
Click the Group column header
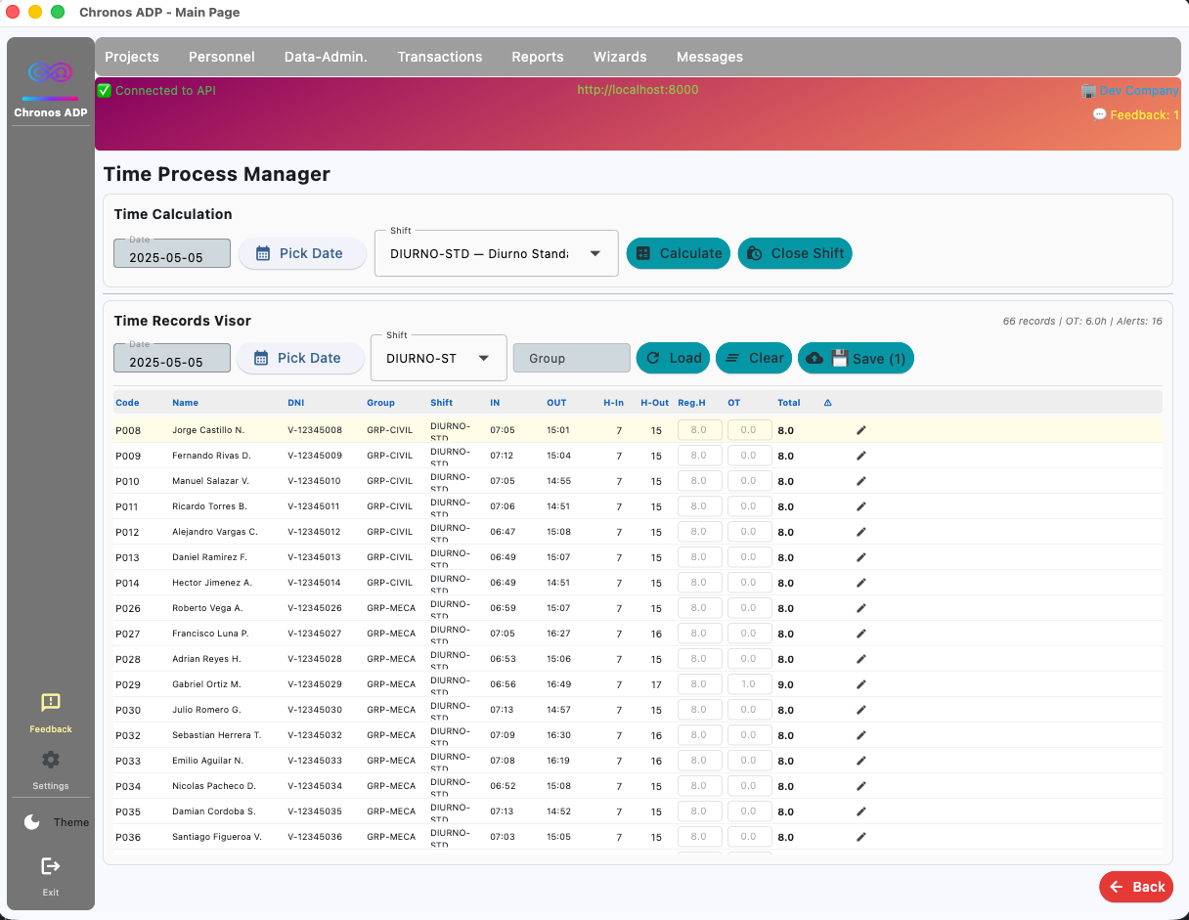pos(381,403)
